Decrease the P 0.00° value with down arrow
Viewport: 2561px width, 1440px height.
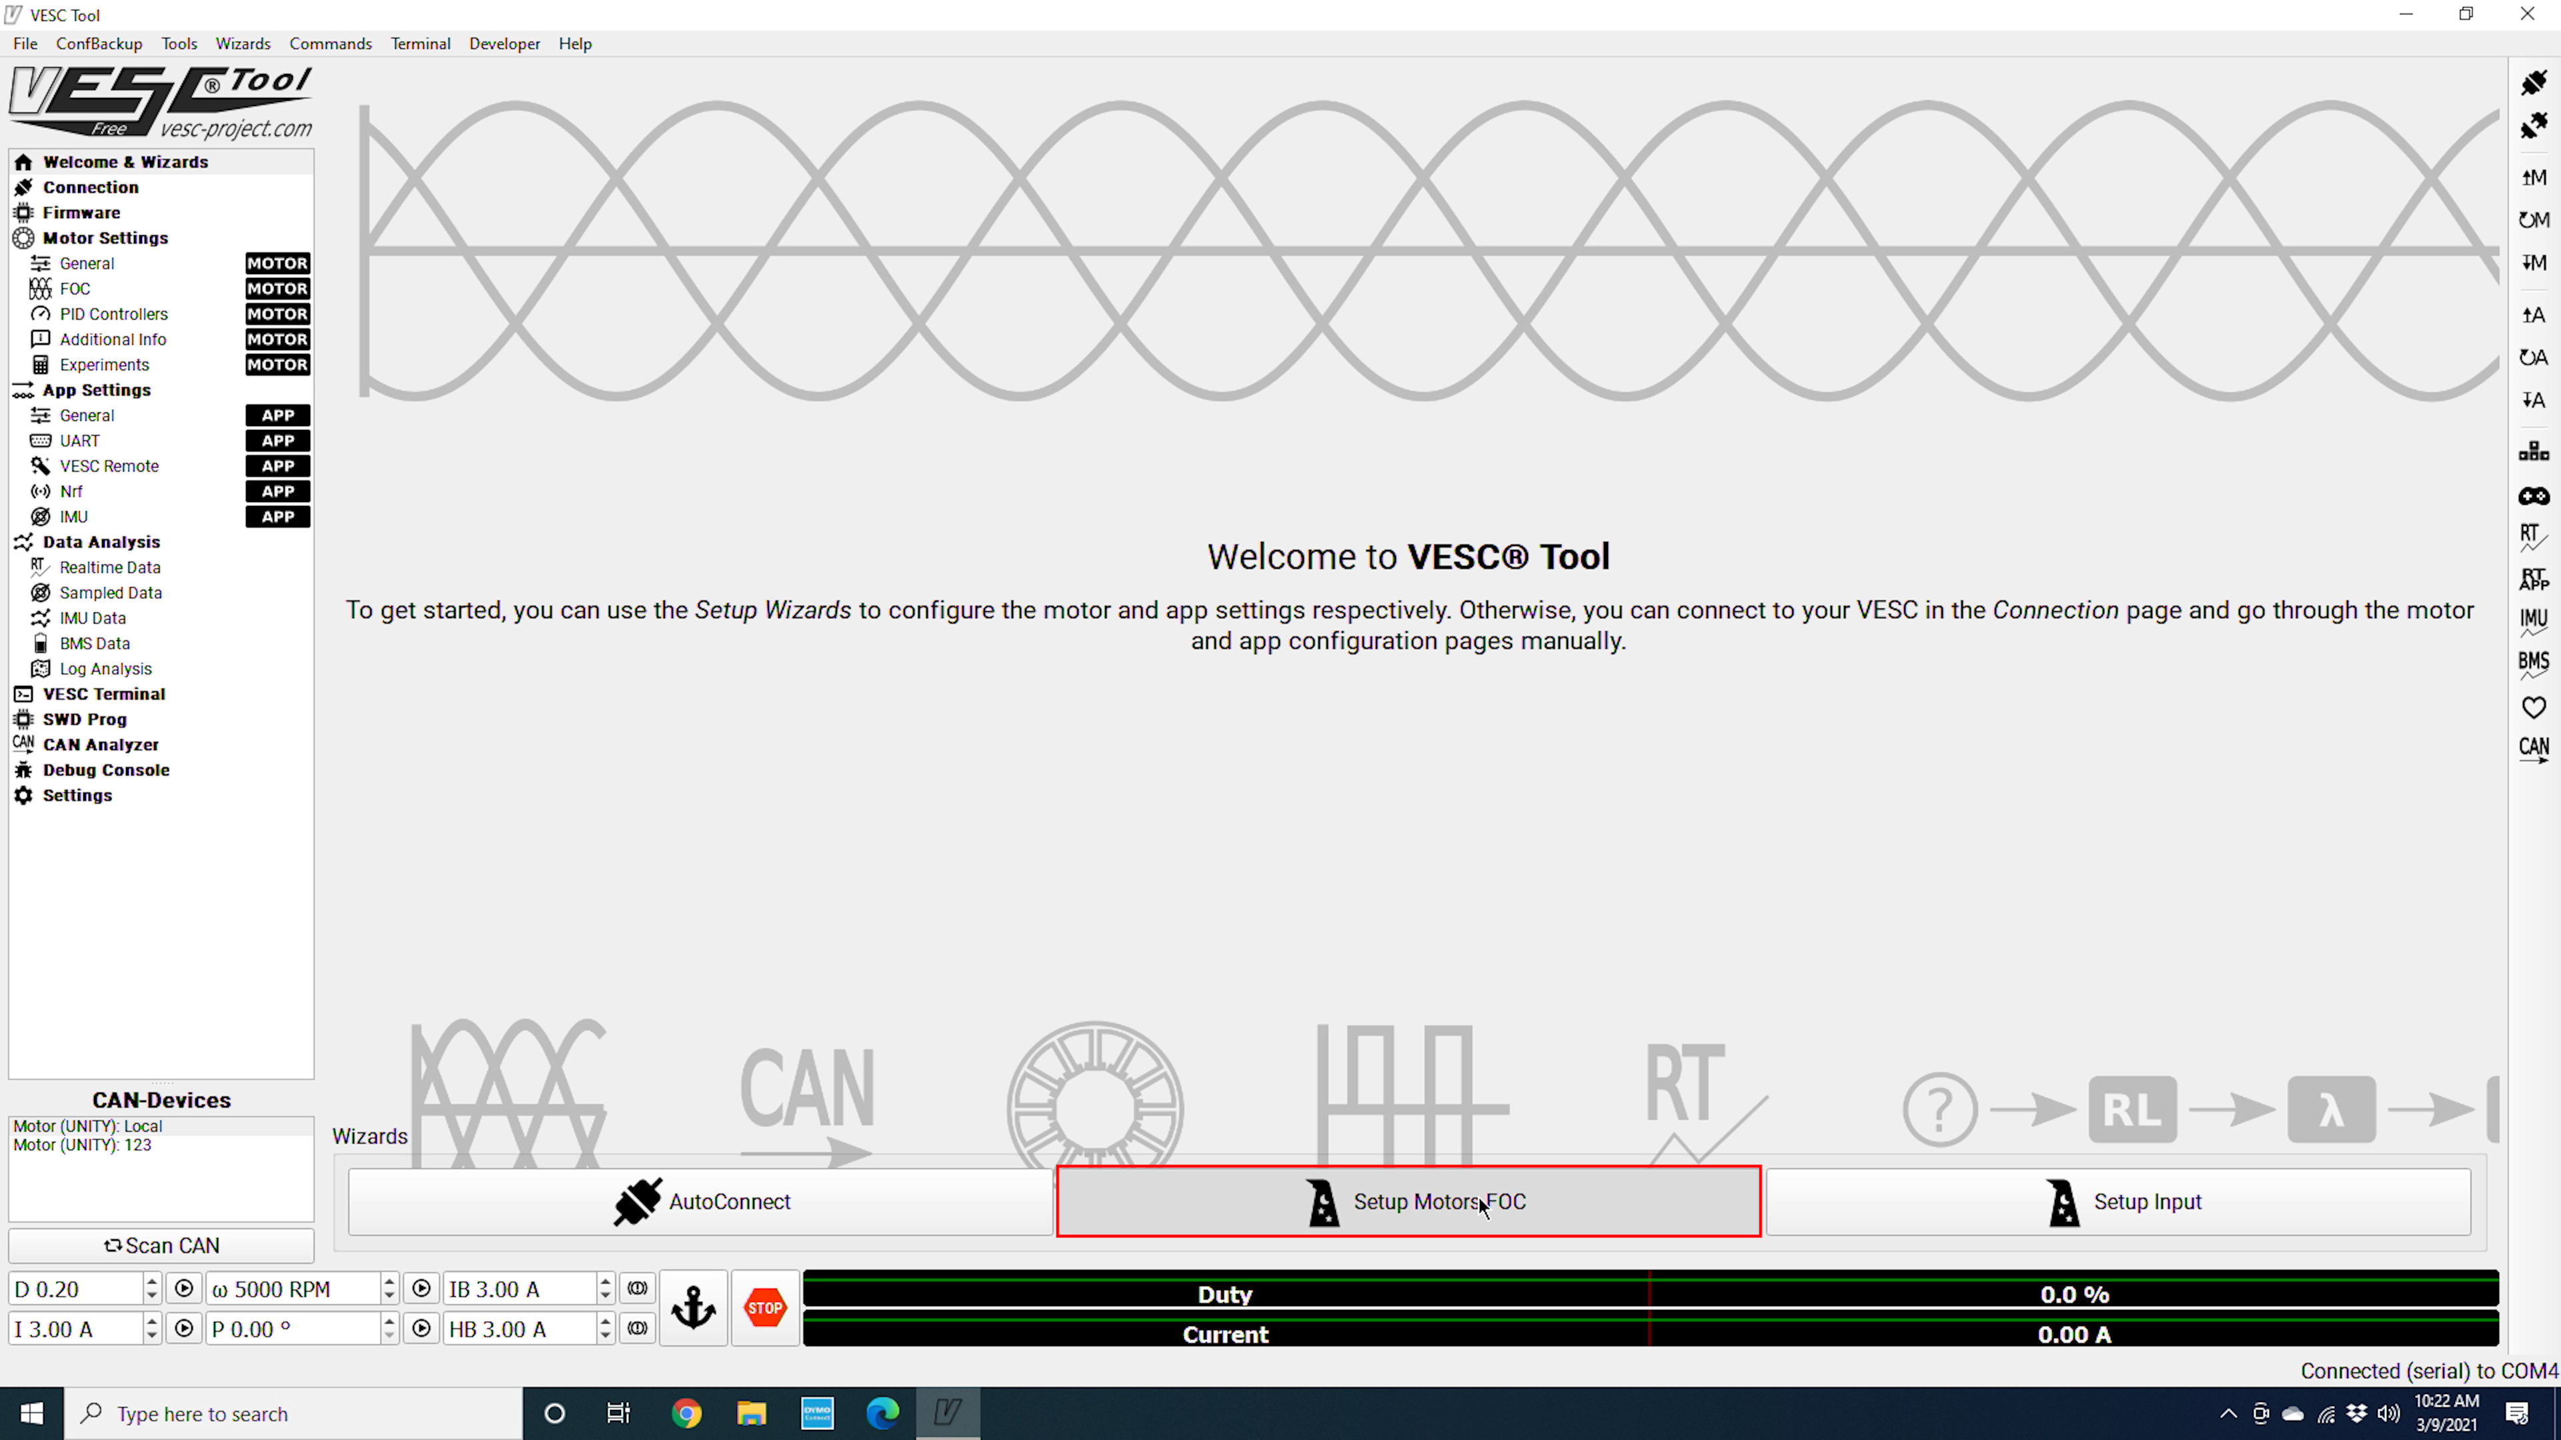coord(389,1335)
